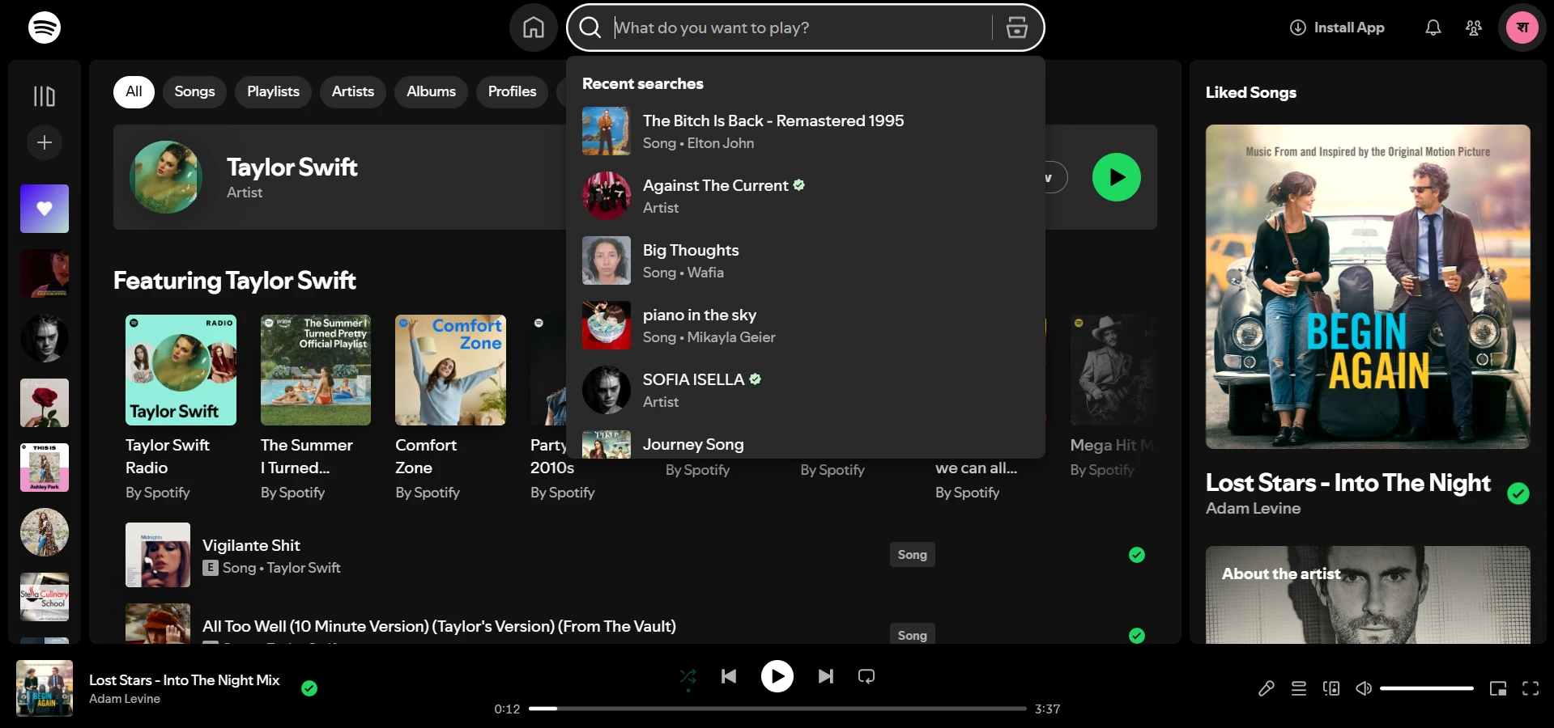Open notifications bell icon
Viewport: 1554px width, 728px height.
coord(1433,28)
